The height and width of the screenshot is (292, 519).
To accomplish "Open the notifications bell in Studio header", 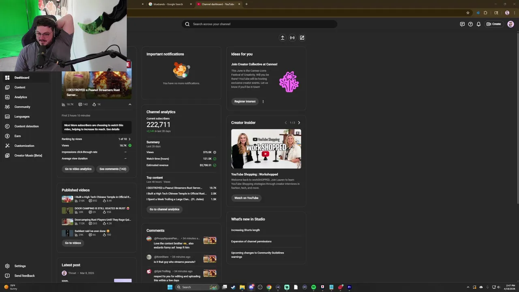I will point(478,24).
